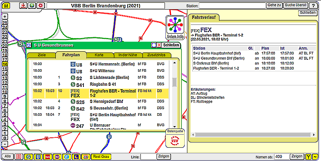Toggle the Tram filter icon

point(47,157)
